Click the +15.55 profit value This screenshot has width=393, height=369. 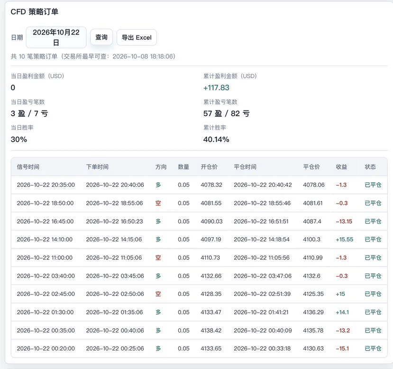(x=344, y=240)
